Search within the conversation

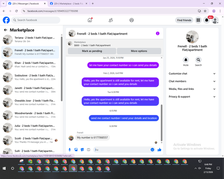click(x=198, y=60)
